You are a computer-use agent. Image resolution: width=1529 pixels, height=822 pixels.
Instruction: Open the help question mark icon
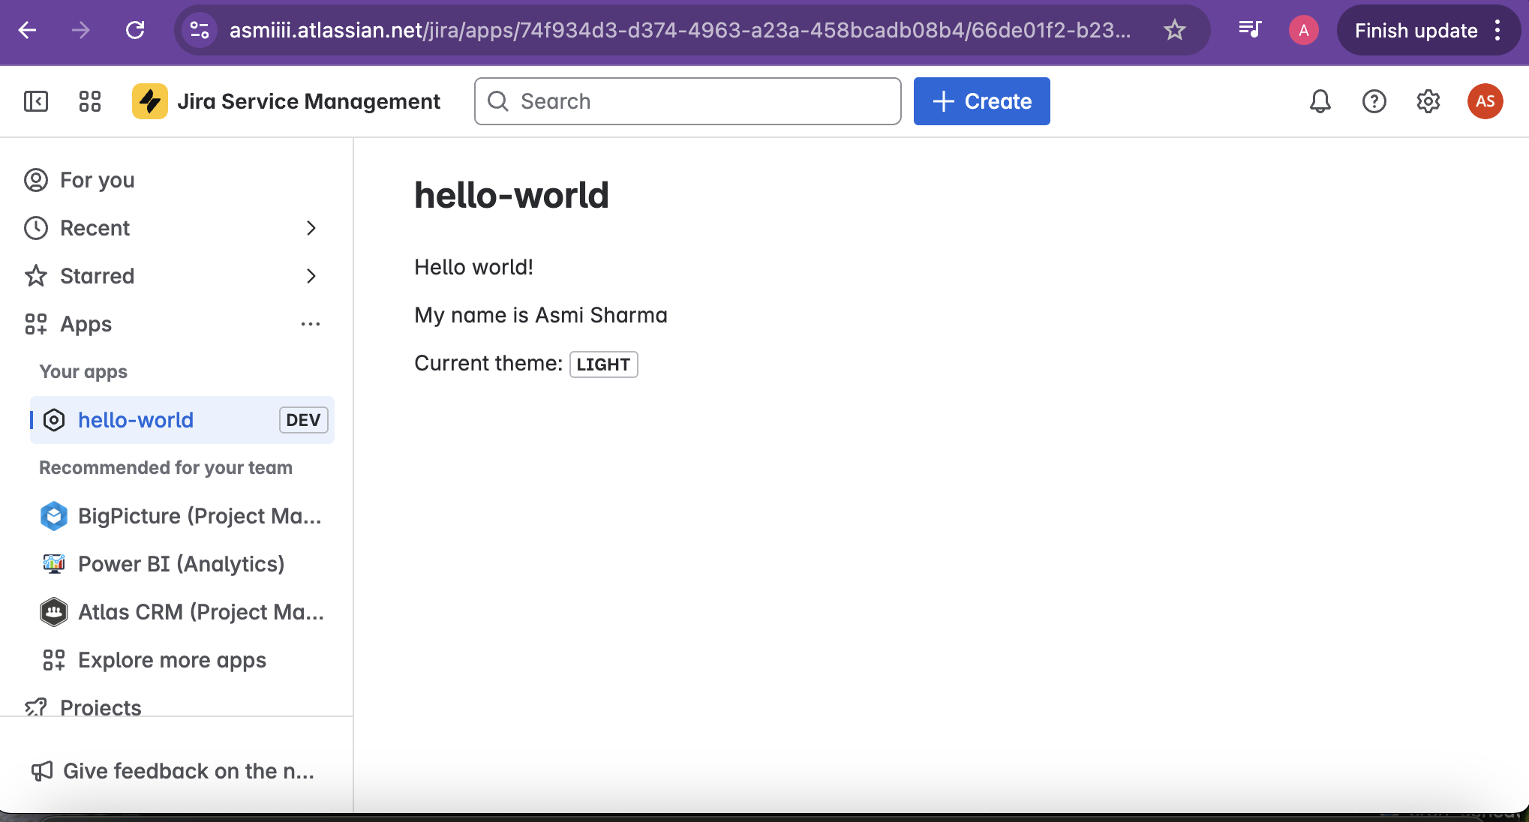coord(1374,101)
